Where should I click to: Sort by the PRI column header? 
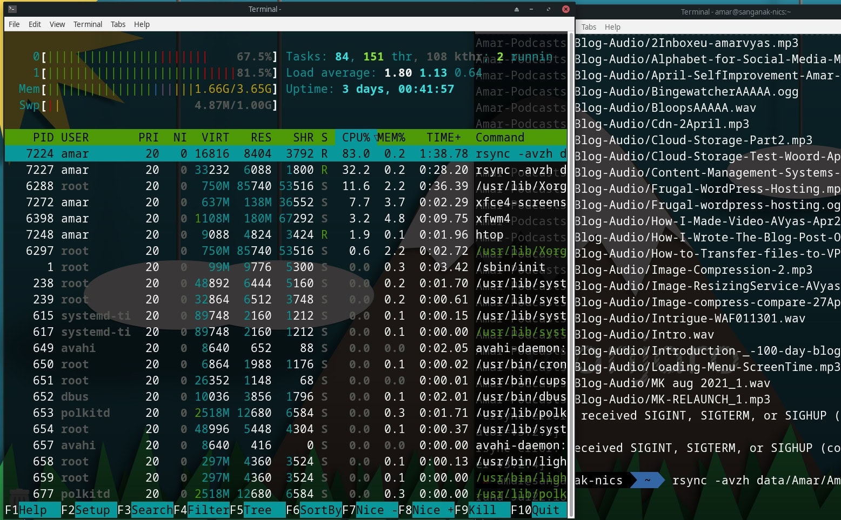149,137
